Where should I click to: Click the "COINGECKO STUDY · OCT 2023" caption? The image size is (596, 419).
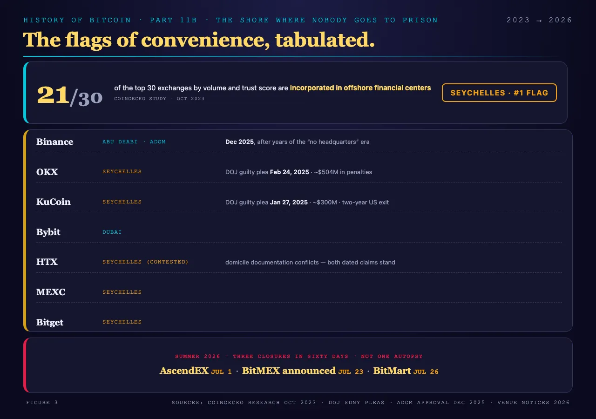tap(159, 99)
